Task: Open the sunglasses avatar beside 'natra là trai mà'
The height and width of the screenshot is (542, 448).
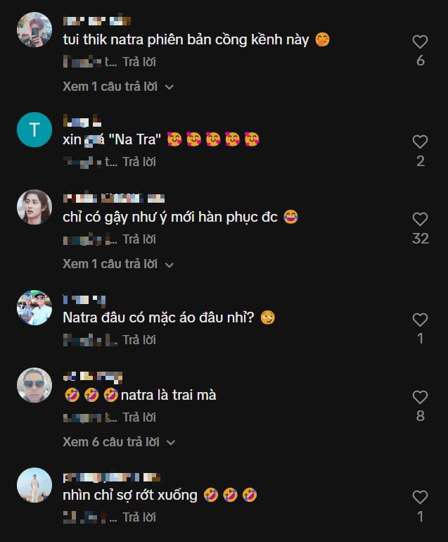Action: click(x=34, y=385)
